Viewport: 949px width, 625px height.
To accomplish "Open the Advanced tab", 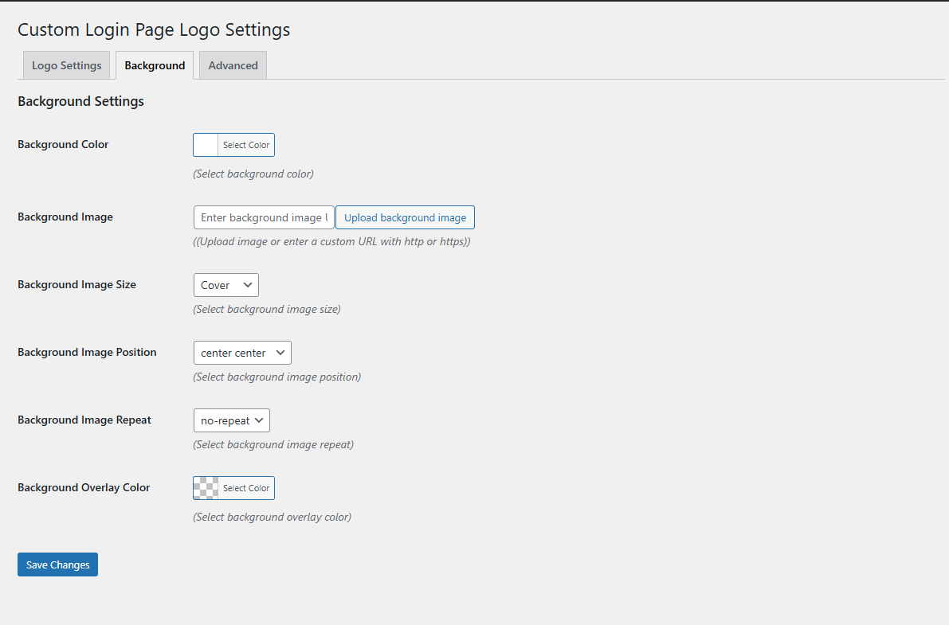I will click(x=232, y=64).
